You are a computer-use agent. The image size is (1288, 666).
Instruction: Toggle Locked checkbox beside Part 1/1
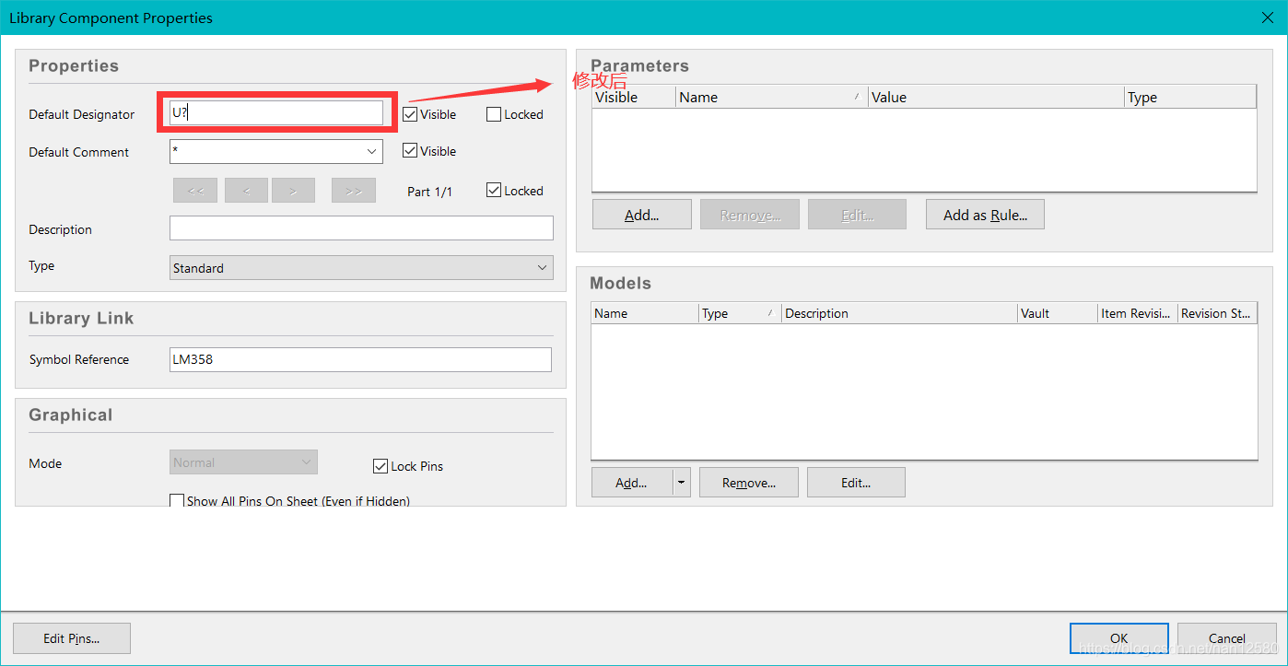(x=494, y=191)
